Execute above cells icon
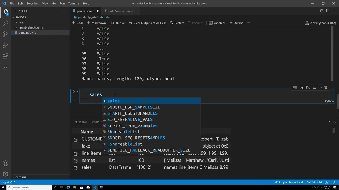The image size is (339, 190). click(x=301, y=87)
